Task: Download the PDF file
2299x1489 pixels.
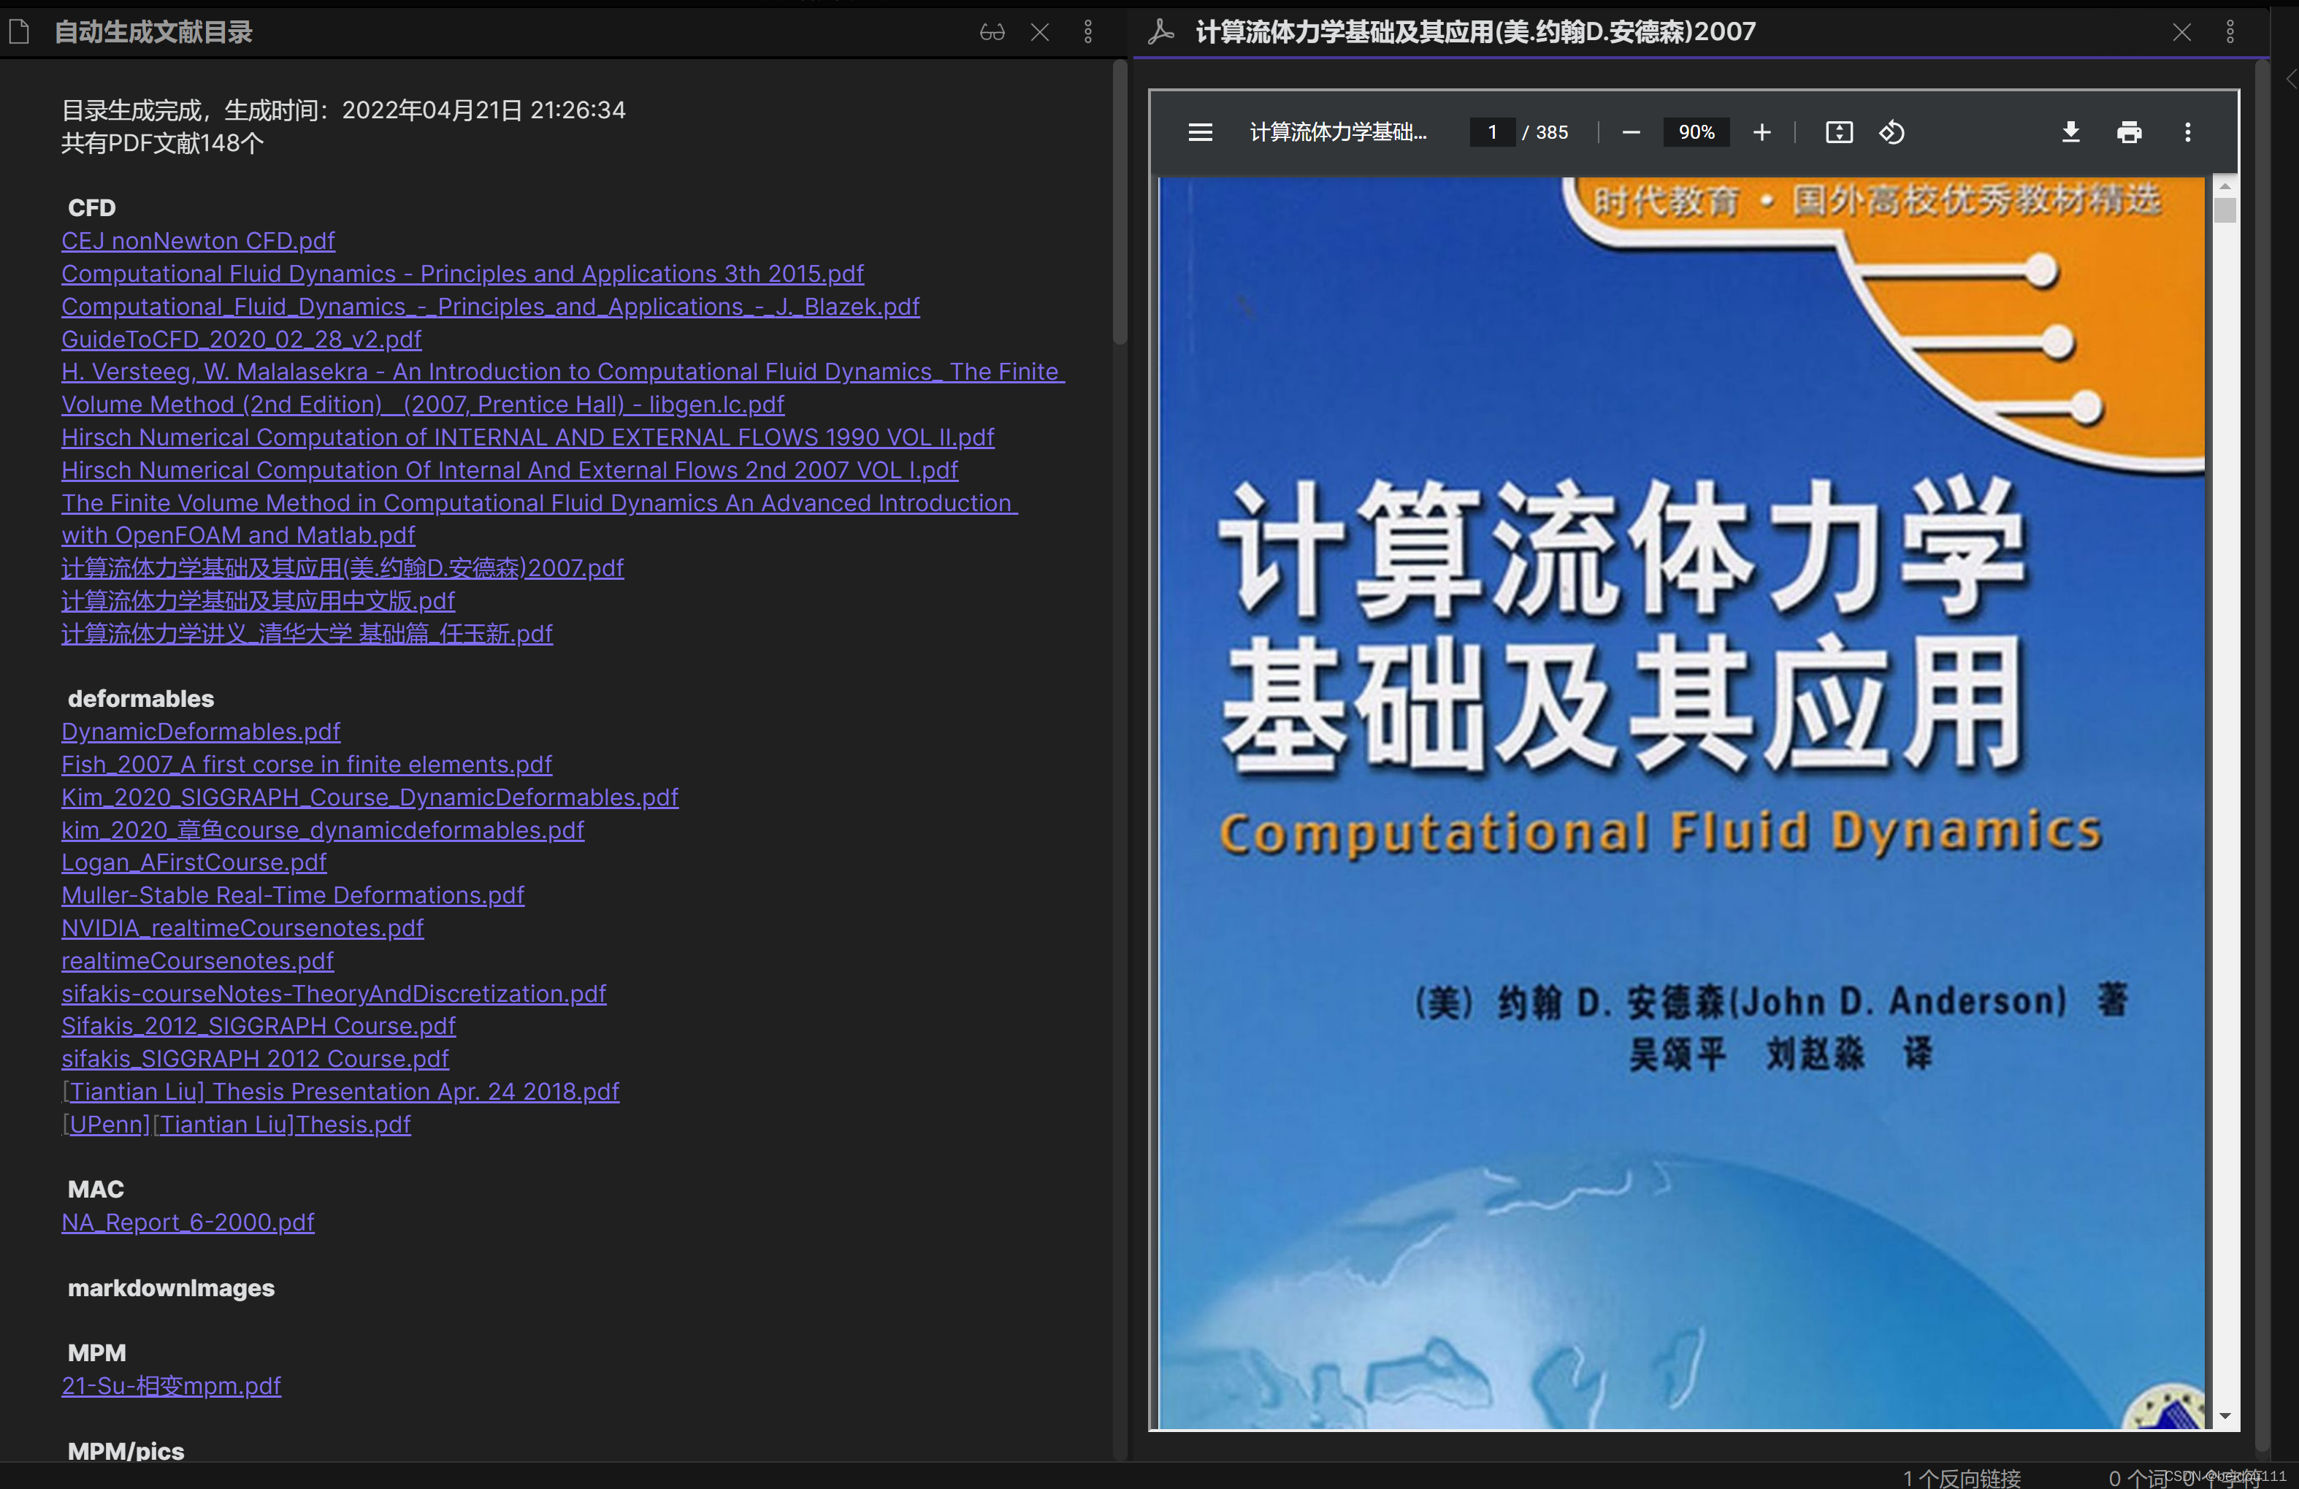Action: (x=2070, y=132)
